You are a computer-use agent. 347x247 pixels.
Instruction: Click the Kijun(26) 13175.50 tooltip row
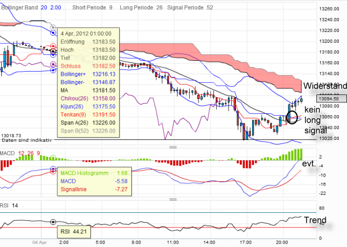pyautogui.click(x=88, y=106)
